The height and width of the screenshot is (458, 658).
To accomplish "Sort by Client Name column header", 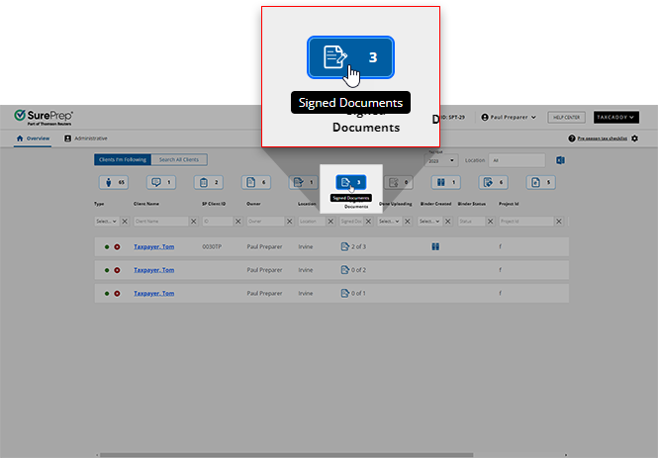I will (146, 204).
